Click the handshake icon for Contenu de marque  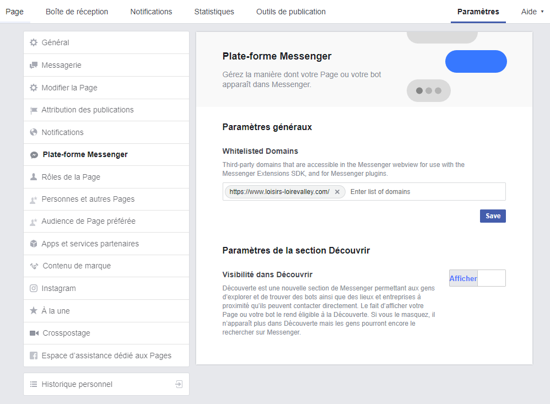[x=34, y=266]
